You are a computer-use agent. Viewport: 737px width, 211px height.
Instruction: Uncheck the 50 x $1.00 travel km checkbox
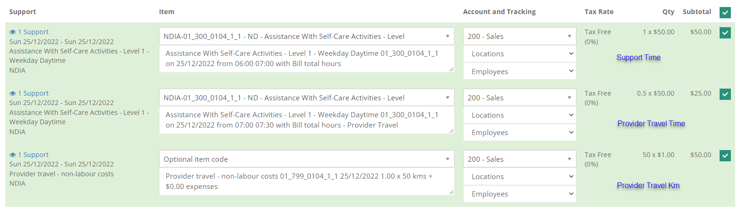click(x=725, y=156)
